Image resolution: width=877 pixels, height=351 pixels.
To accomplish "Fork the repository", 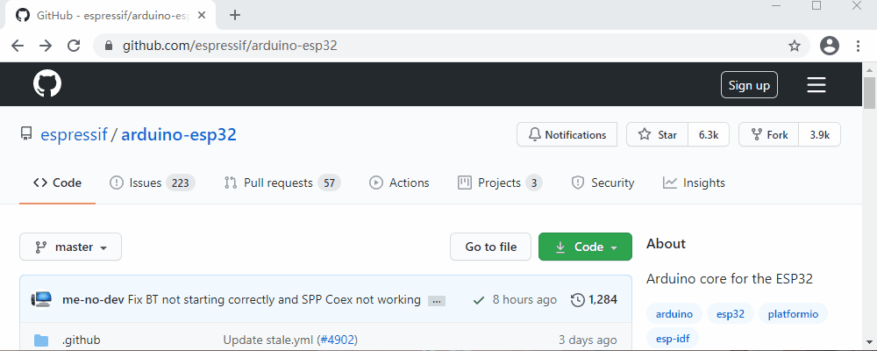I will click(x=770, y=134).
